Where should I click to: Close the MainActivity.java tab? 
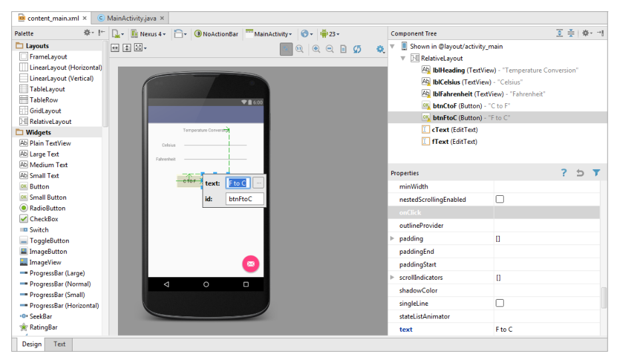click(162, 18)
